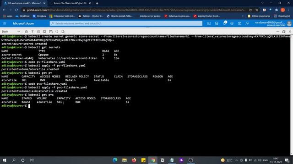Restart Cloud Shell using power icon
Image resolution: width=293 pixels, height=164 pixels.
[27, 31]
